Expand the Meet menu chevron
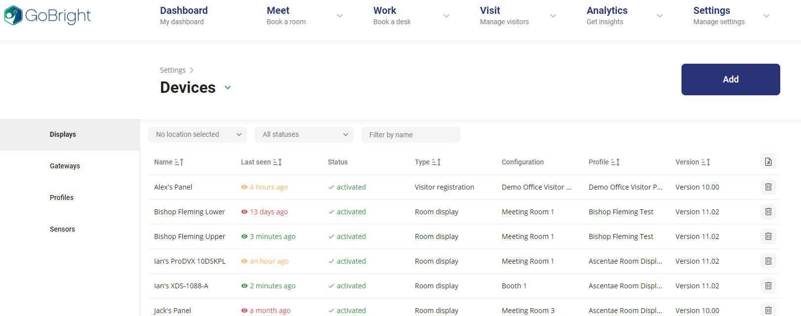The image size is (801, 316). click(x=340, y=16)
